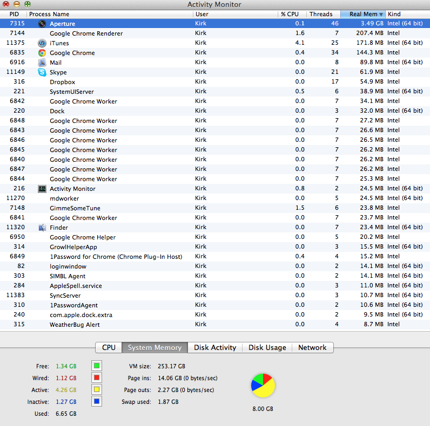Sort by the Real Mem column arrow

point(381,14)
